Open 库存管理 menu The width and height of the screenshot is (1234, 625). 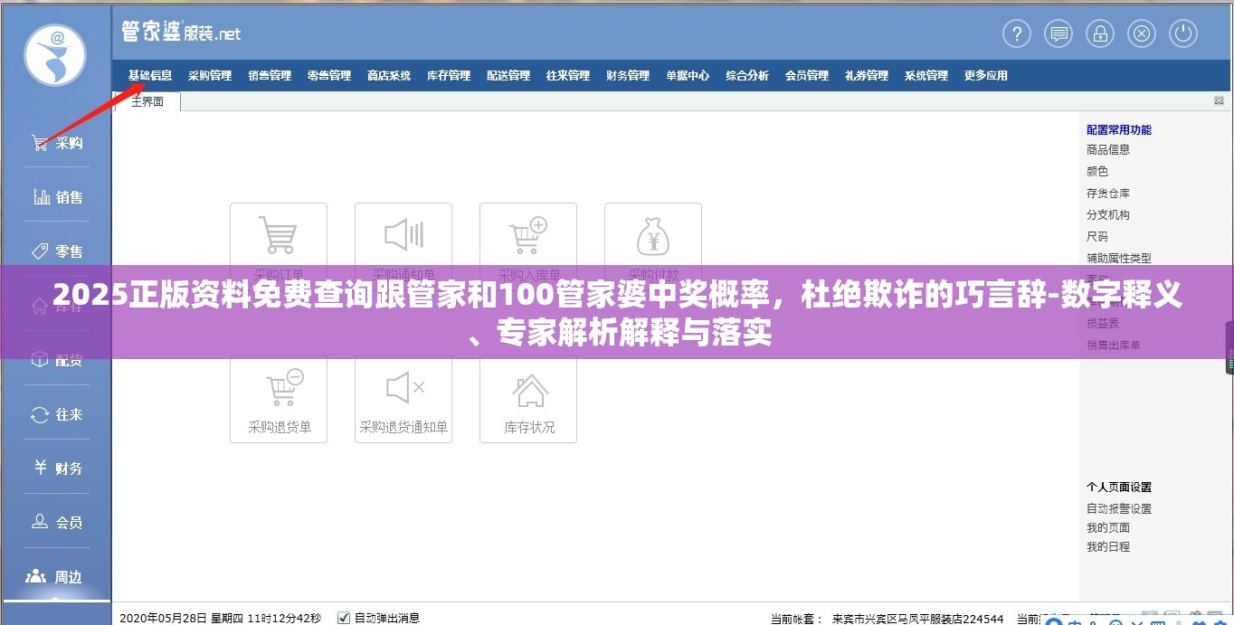click(449, 76)
